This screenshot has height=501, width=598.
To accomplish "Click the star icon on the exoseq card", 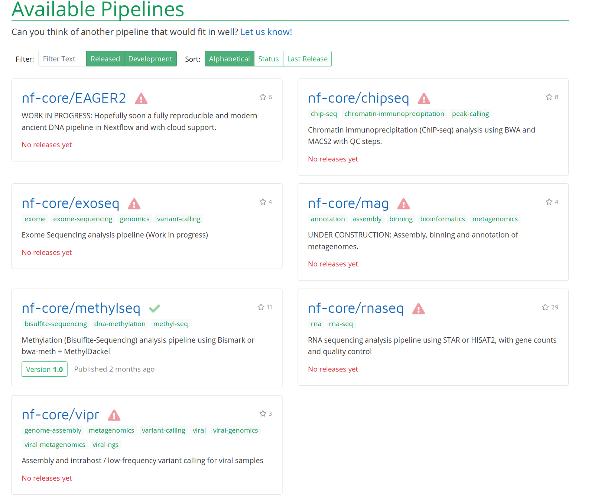I will (x=263, y=202).
